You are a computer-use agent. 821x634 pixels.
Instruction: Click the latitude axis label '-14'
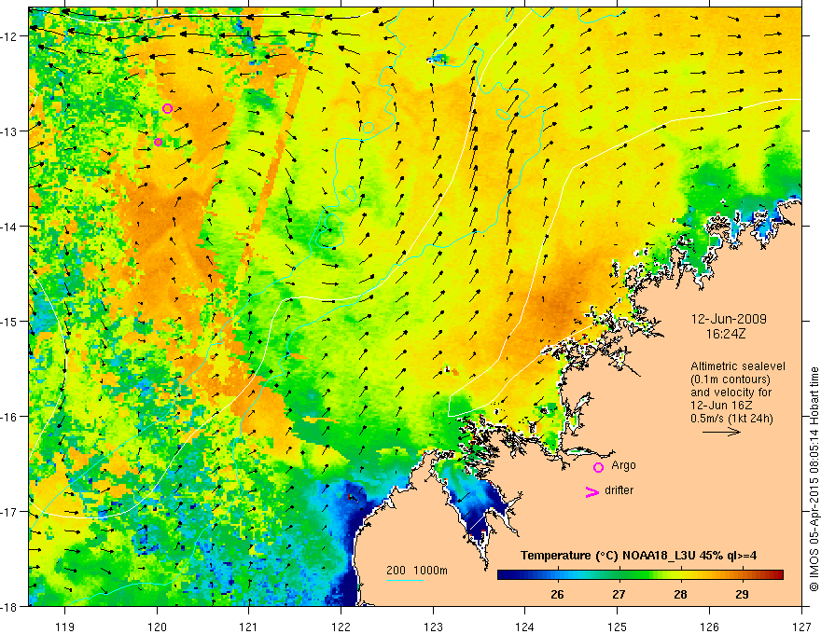pos(10,227)
